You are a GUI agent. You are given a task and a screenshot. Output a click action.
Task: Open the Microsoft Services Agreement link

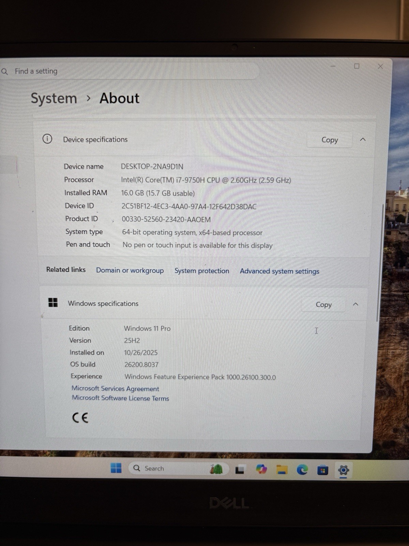tap(115, 388)
